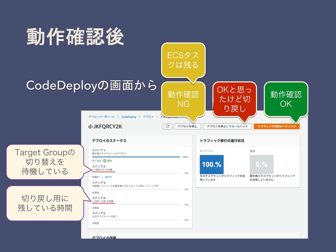Click the トラフィック移行の進行状況 panel heading
The width and height of the screenshot is (336, 252).
[x=222, y=141]
